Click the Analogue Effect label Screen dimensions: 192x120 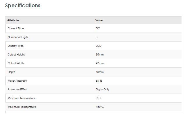click(x=17, y=89)
